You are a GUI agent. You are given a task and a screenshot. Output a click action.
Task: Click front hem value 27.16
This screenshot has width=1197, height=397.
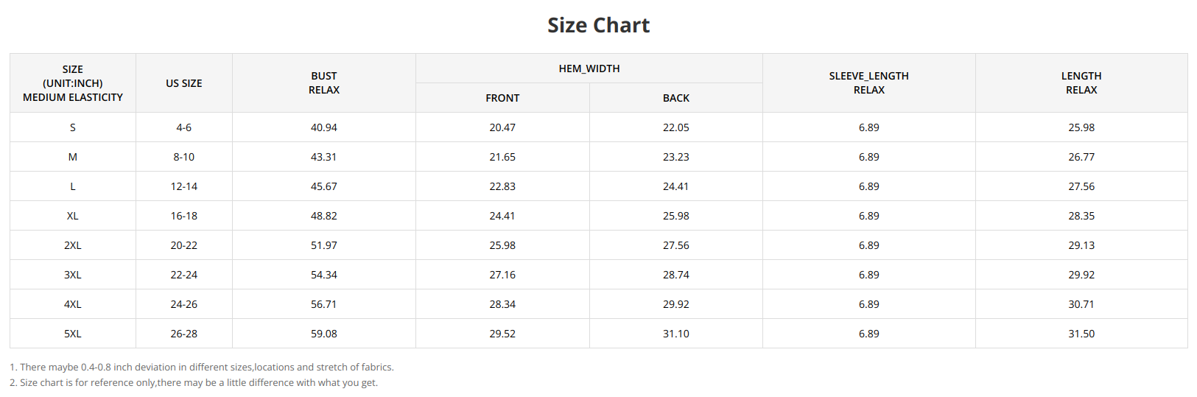coord(502,275)
